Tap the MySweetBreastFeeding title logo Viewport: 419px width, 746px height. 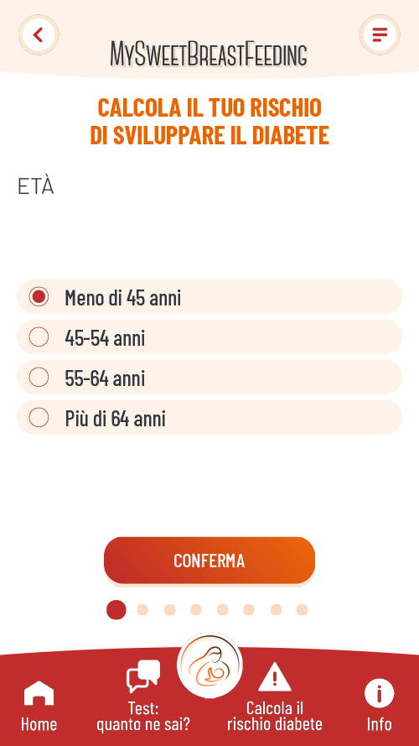[x=209, y=54]
